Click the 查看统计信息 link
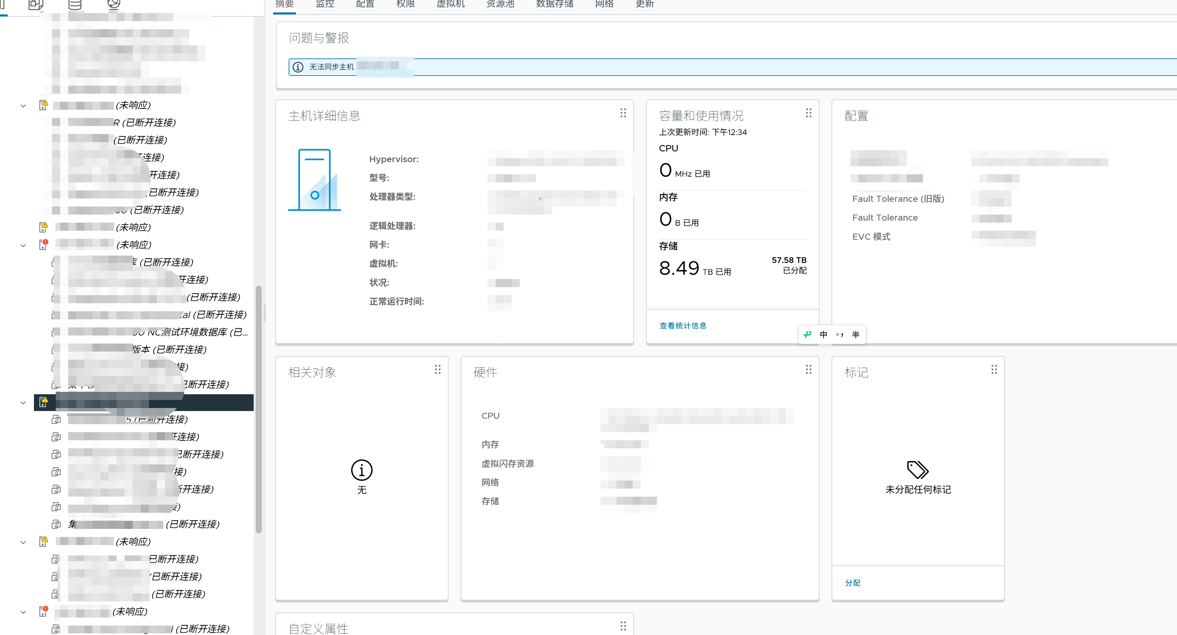 [x=683, y=325]
